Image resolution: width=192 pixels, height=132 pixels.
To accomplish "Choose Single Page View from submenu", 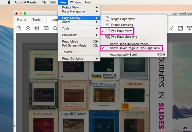I will pos(122,19).
